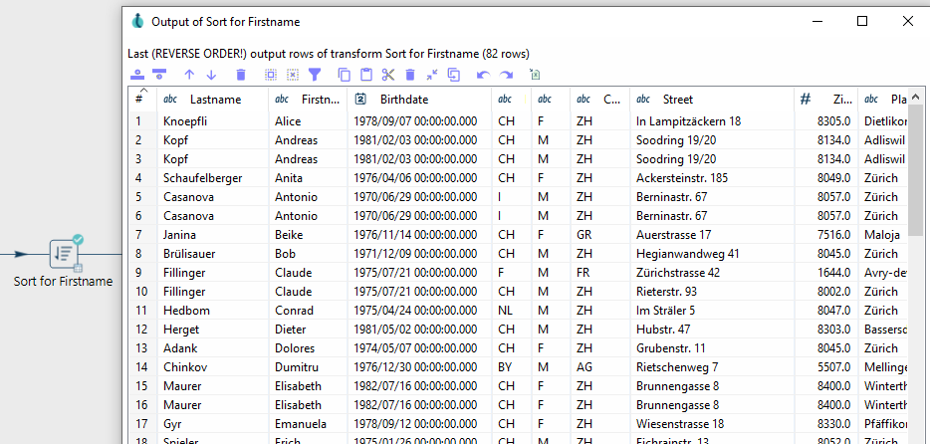Copy selected rows to clipboard icon
Screen dimensions: 930x444
(344, 75)
